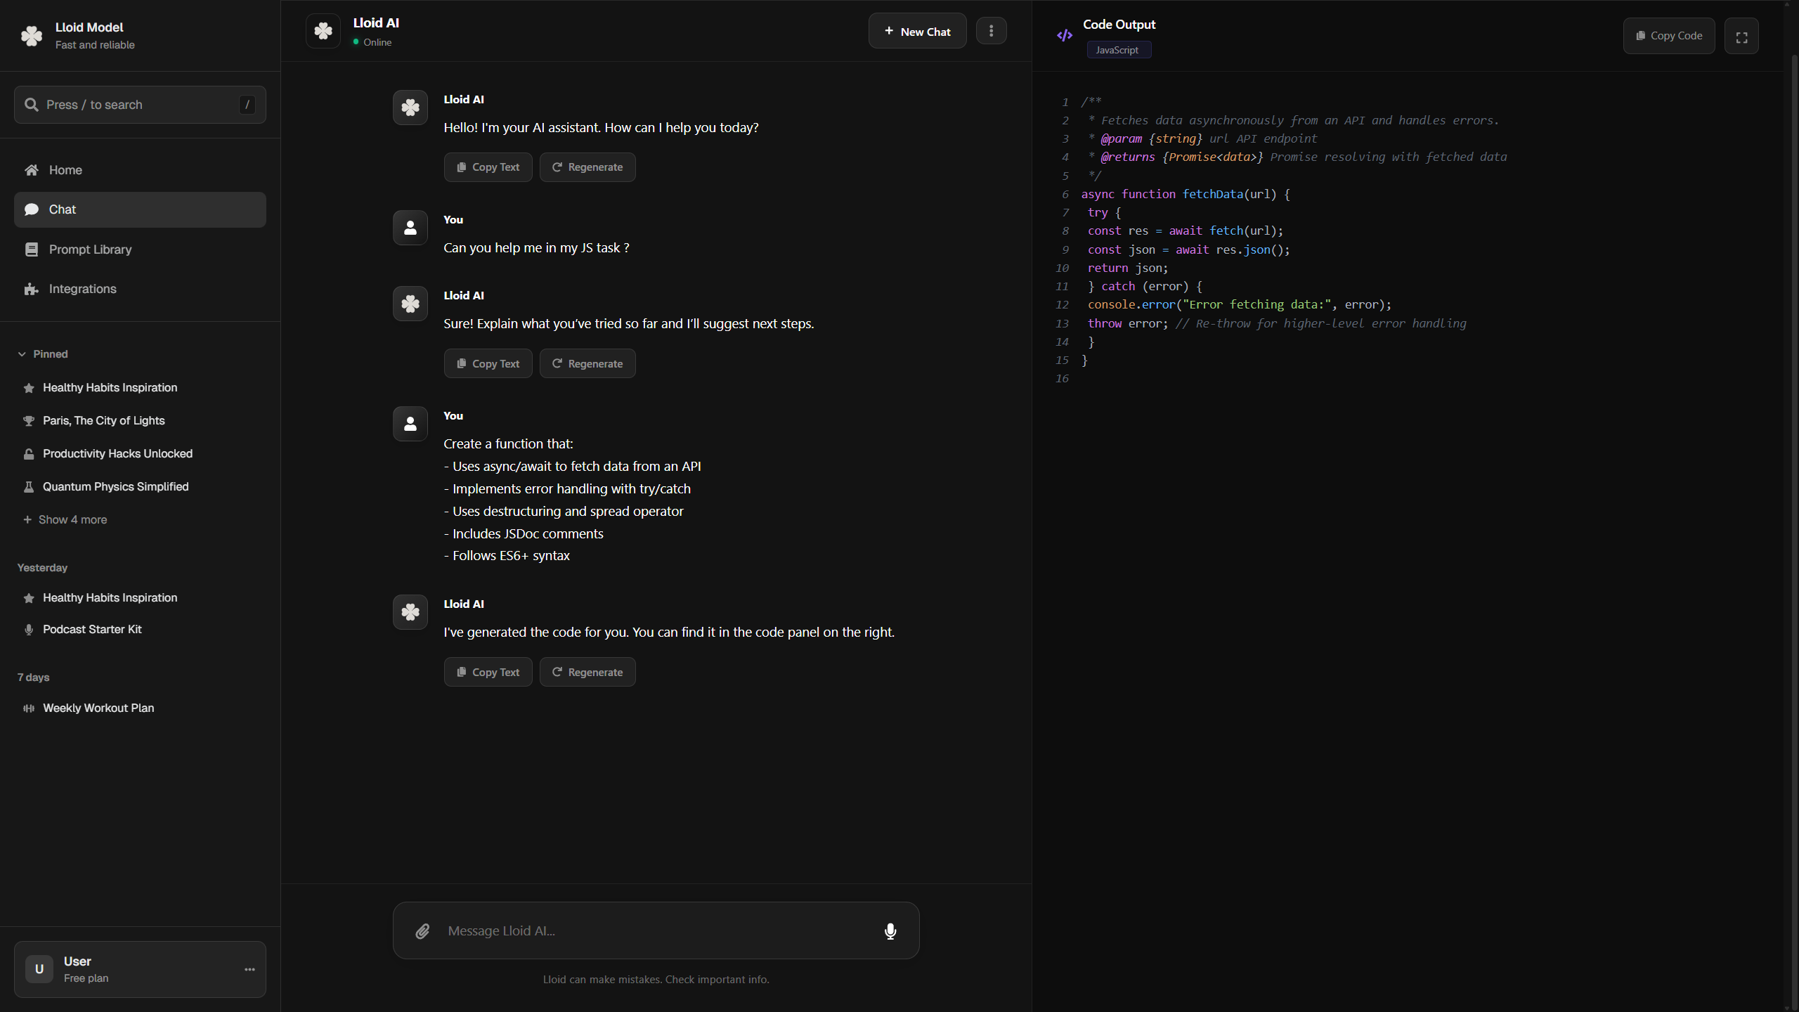Regenerate the last Lloid AI response
This screenshot has width=1799, height=1012.
click(587, 673)
